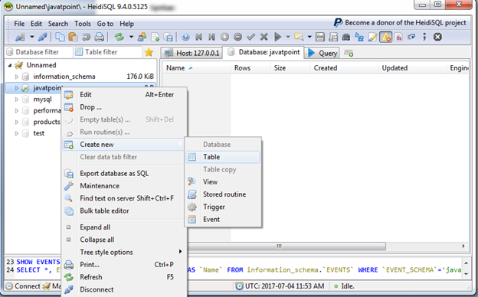
Task: Open the dropdown beside the Refresh icon
Action: click(x=131, y=38)
